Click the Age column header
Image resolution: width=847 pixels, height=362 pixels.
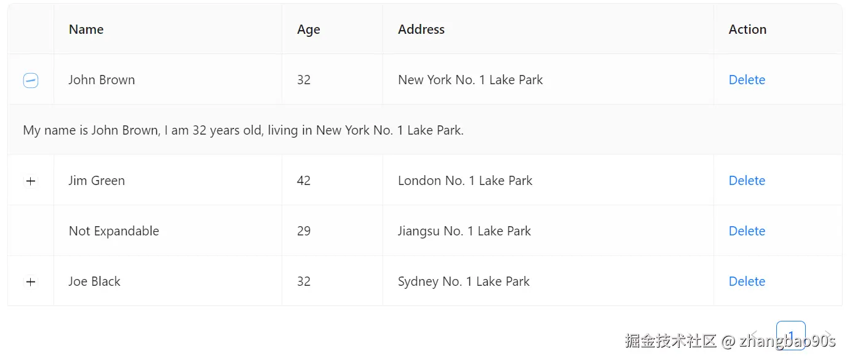coord(309,30)
